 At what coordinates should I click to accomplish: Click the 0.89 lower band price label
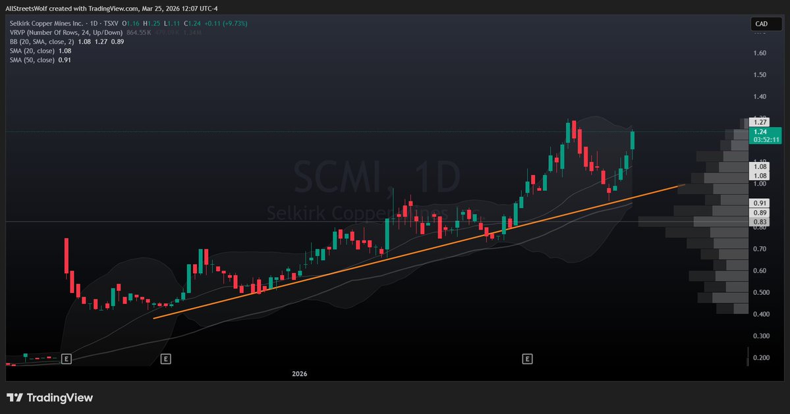coord(759,213)
